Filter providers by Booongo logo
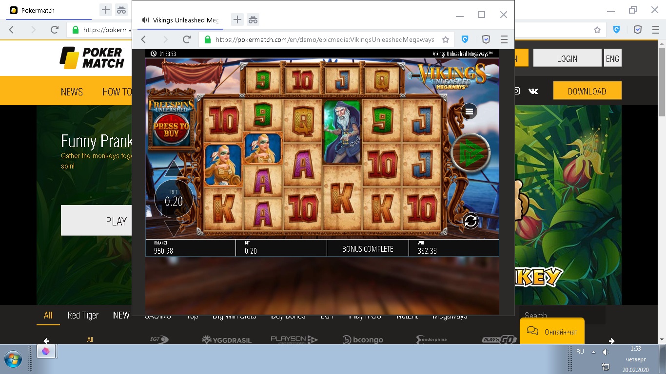Screen dimensions: 666x374 tap(363, 339)
